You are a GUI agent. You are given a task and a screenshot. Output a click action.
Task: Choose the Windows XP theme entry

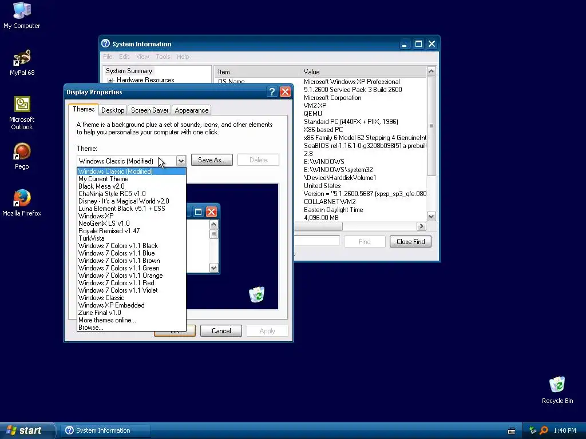tap(131, 216)
